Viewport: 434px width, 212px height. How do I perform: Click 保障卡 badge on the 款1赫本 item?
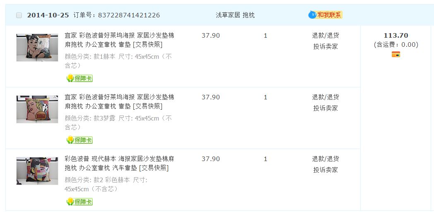[79, 78]
